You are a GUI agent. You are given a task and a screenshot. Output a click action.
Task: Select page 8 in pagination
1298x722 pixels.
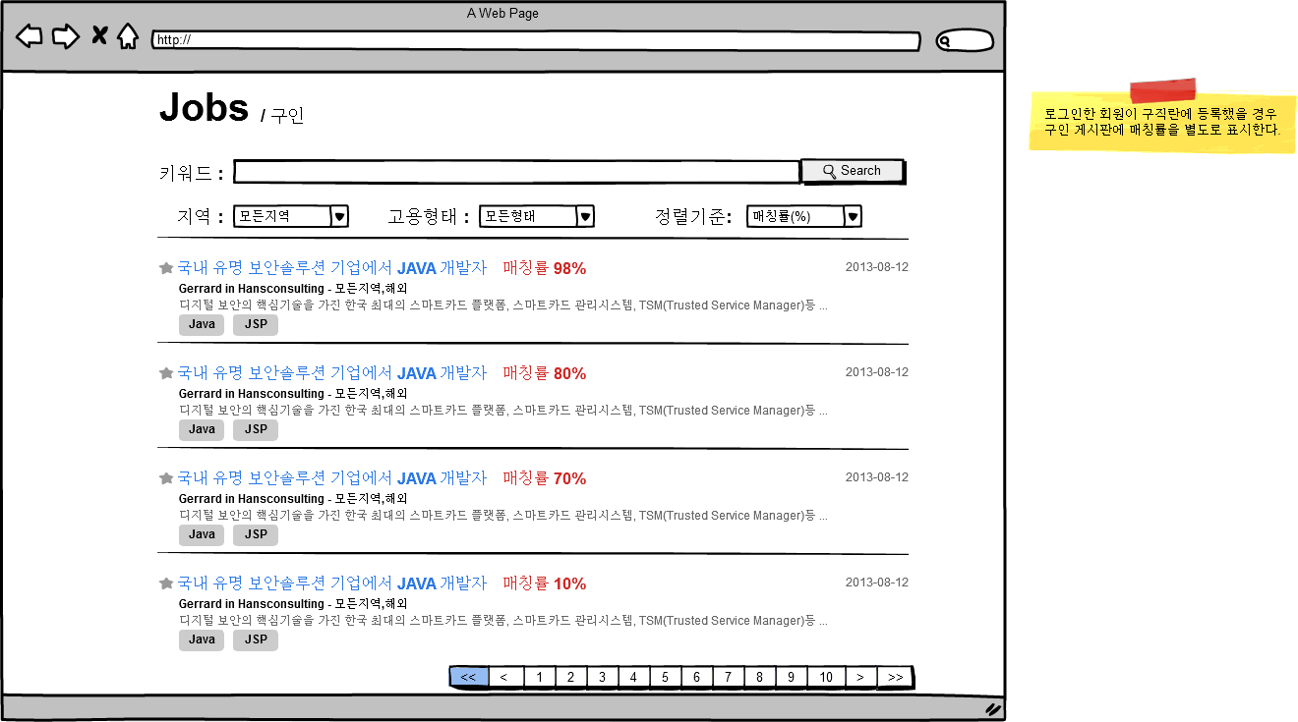coord(760,677)
